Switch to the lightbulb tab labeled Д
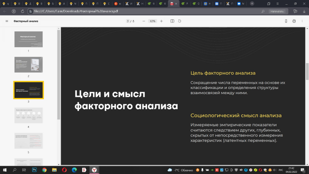Viewport: 309px width, 174px height. [x=28, y=4]
